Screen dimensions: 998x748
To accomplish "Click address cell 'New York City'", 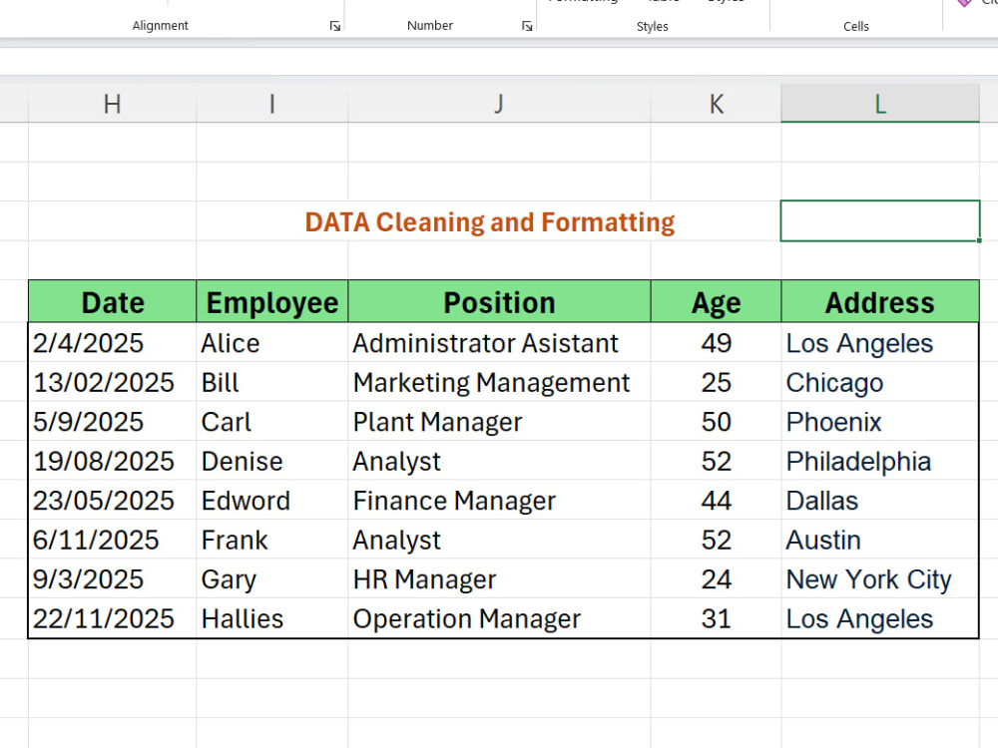I will [880, 579].
